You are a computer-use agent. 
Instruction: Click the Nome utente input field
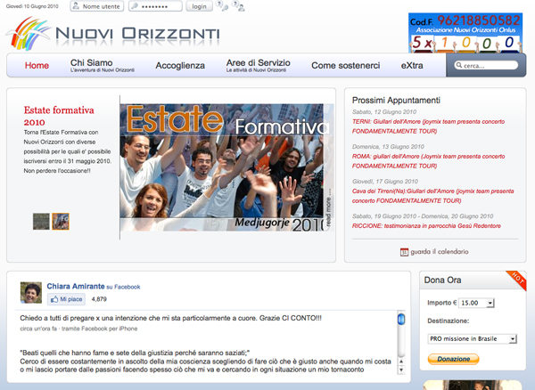point(96,6)
